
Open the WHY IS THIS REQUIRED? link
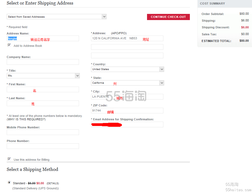[26, 119]
